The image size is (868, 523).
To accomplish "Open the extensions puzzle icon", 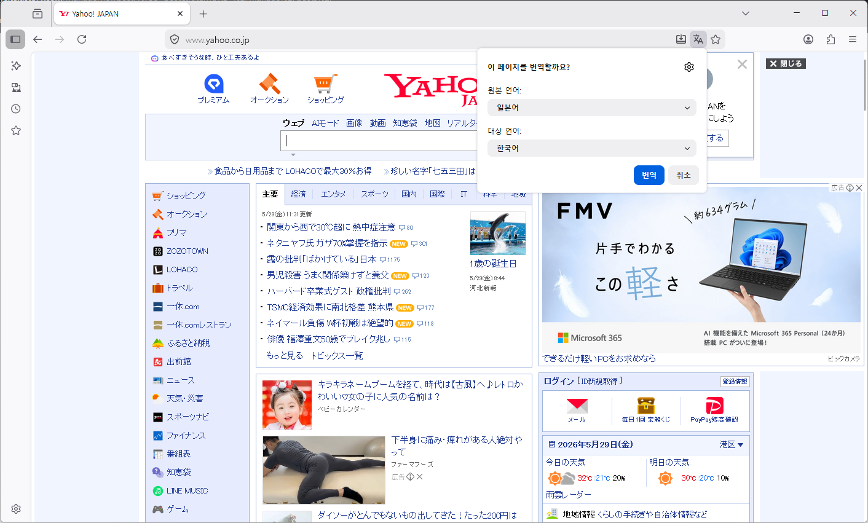I will coord(831,39).
